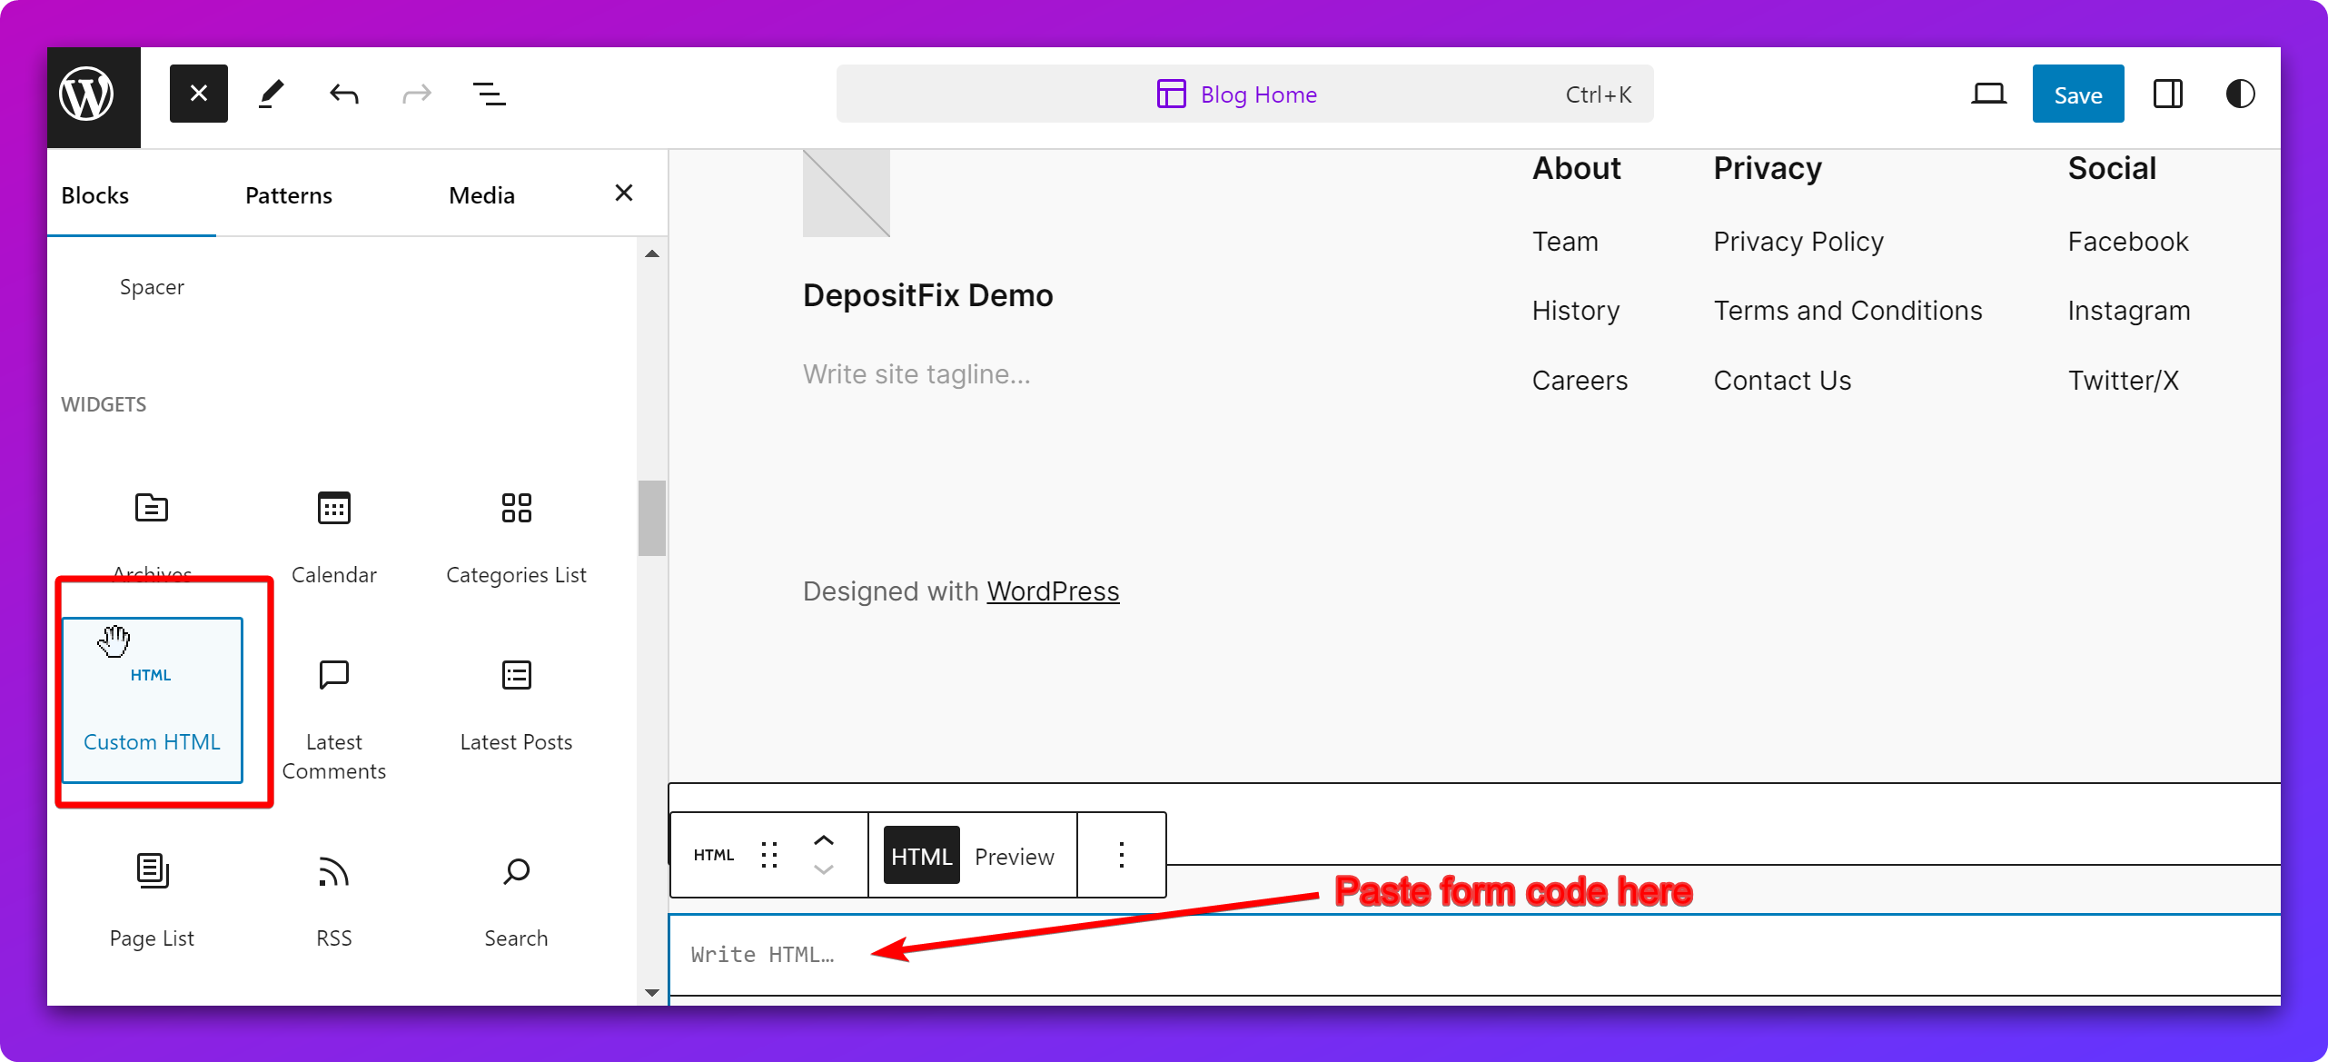Viewport: 2328px width, 1062px height.
Task: Click the Write site tagline field
Action: [916, 374]
